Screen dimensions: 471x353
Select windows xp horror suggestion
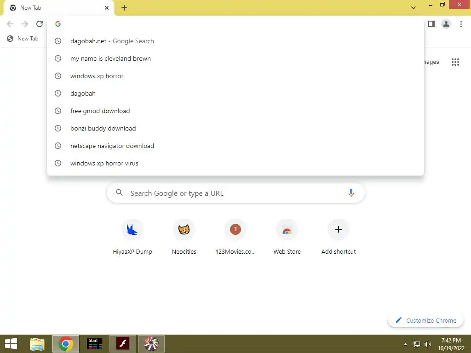tap(235, 76)
